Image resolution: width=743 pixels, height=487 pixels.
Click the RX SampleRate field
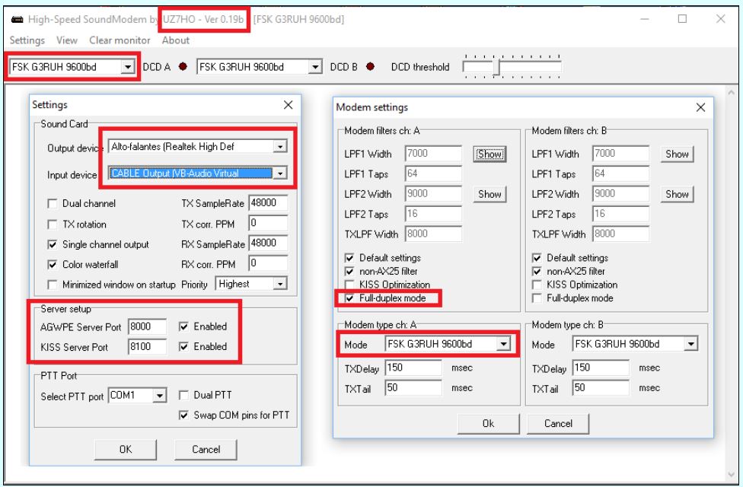pos(268,243)
